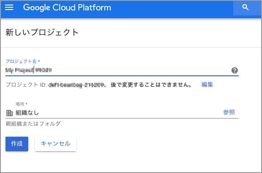Open the hamburger navigation menu
The height and width of the screenshot is (173, 262).
(9, 8)
